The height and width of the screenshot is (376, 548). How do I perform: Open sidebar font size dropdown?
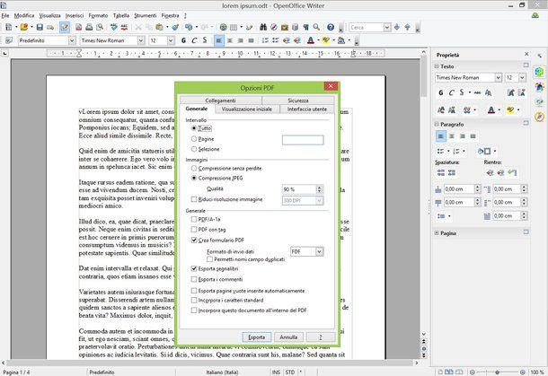pyautogui.click(x=522, y=77)
